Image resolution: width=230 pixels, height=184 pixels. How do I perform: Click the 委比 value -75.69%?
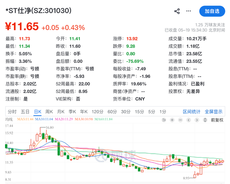[x=135, y=61]
